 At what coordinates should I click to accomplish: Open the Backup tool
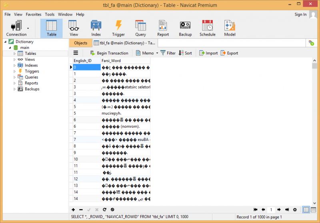tap(185, 28)
